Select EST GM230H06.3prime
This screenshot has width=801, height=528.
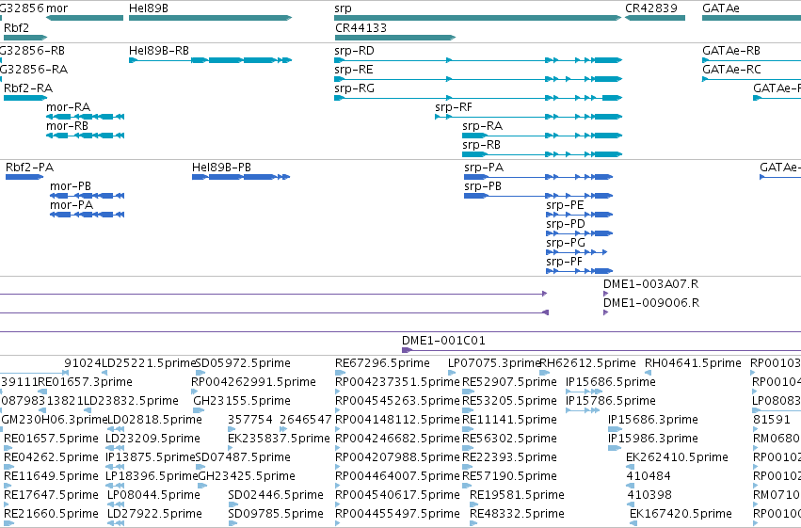[55, 421]
